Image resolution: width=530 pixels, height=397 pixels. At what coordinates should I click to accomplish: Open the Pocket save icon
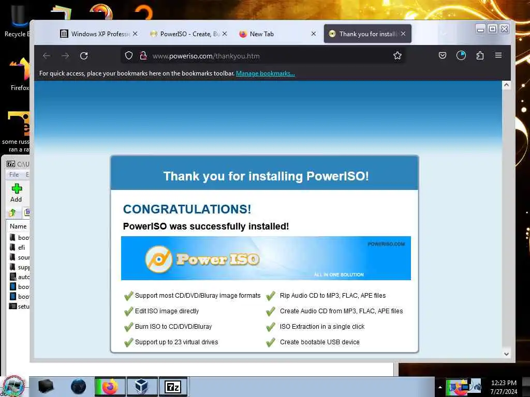pos(443,55)
